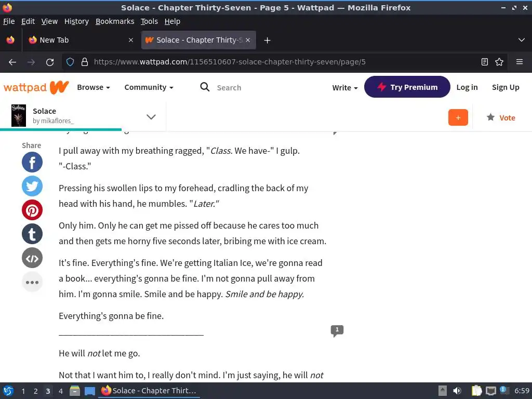Go back to previous page
532x399 pixels.
point(12,62)
